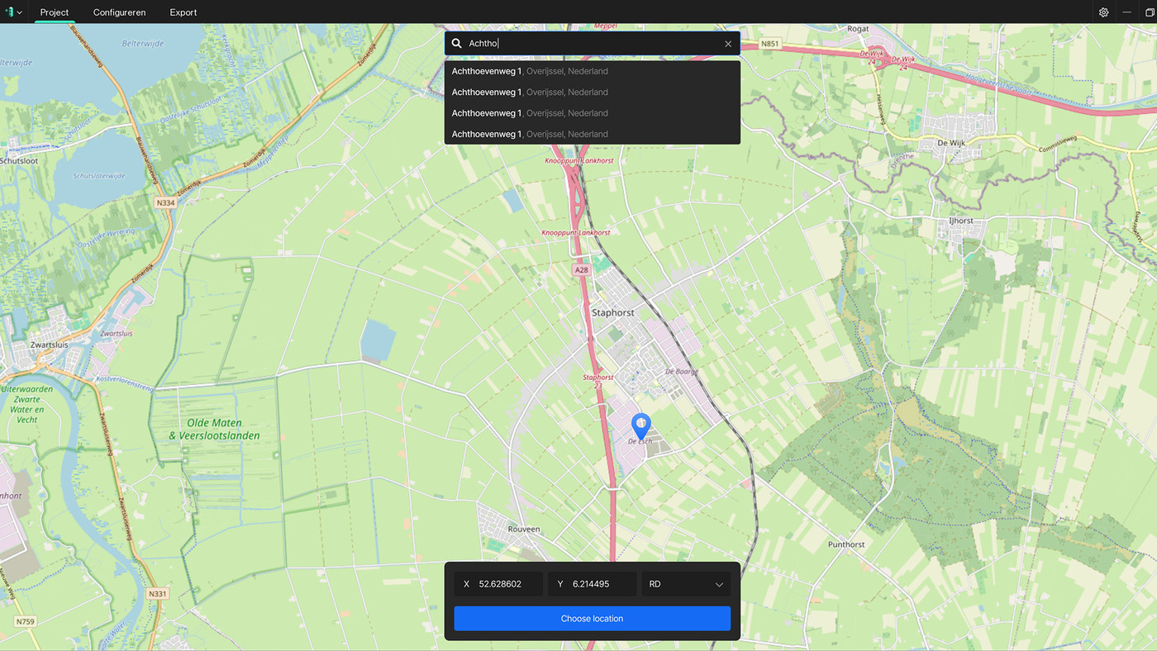Viewport: 1157px width, 651px height.
Task: Click the X coordinate field 52.628602
Action: point(498,584)
